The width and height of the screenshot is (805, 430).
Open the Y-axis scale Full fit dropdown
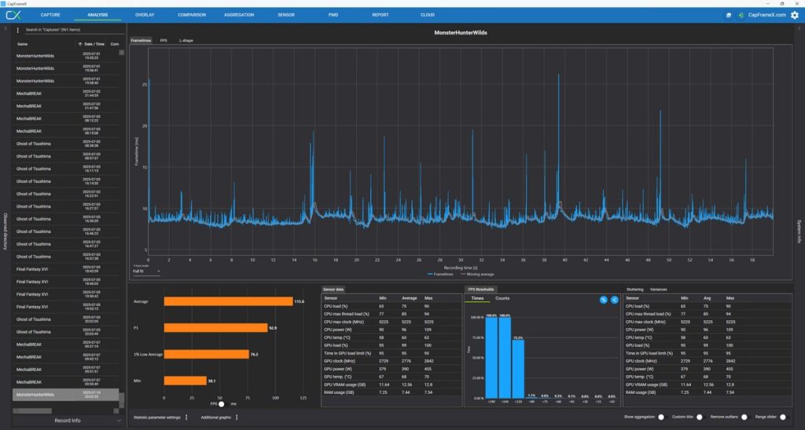coord(146,271)
